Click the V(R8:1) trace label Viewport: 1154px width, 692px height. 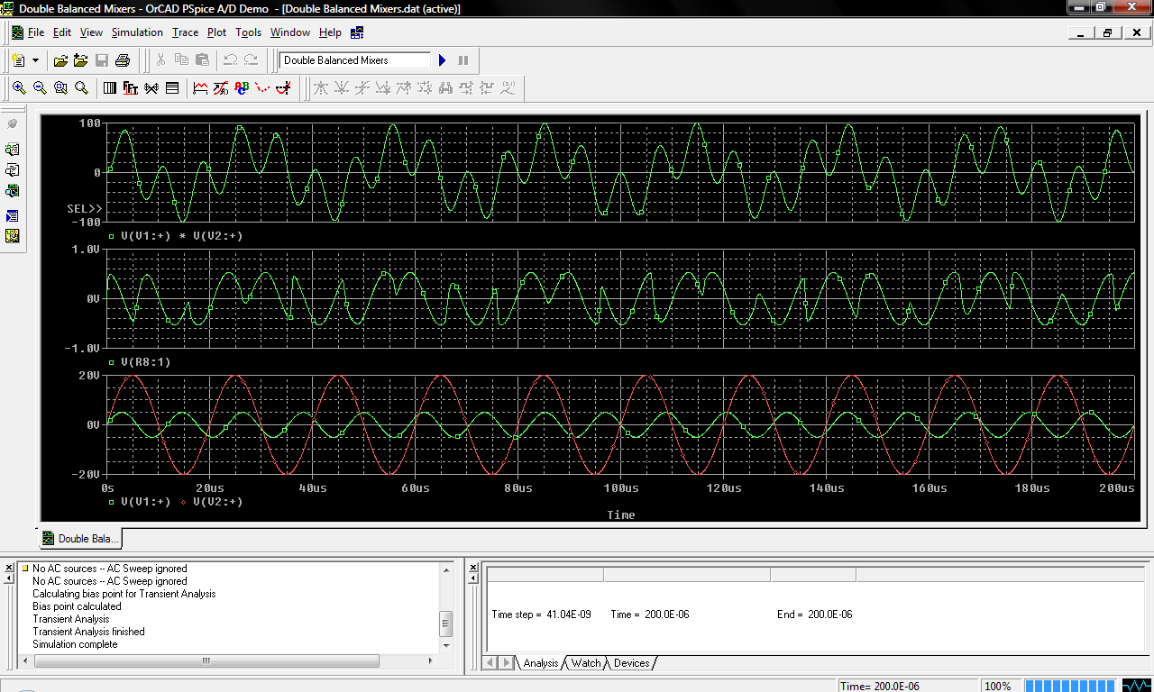tap(145, 362)
